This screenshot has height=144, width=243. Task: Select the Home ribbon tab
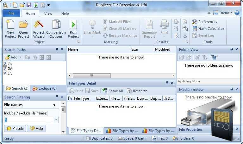click(30, 14)
